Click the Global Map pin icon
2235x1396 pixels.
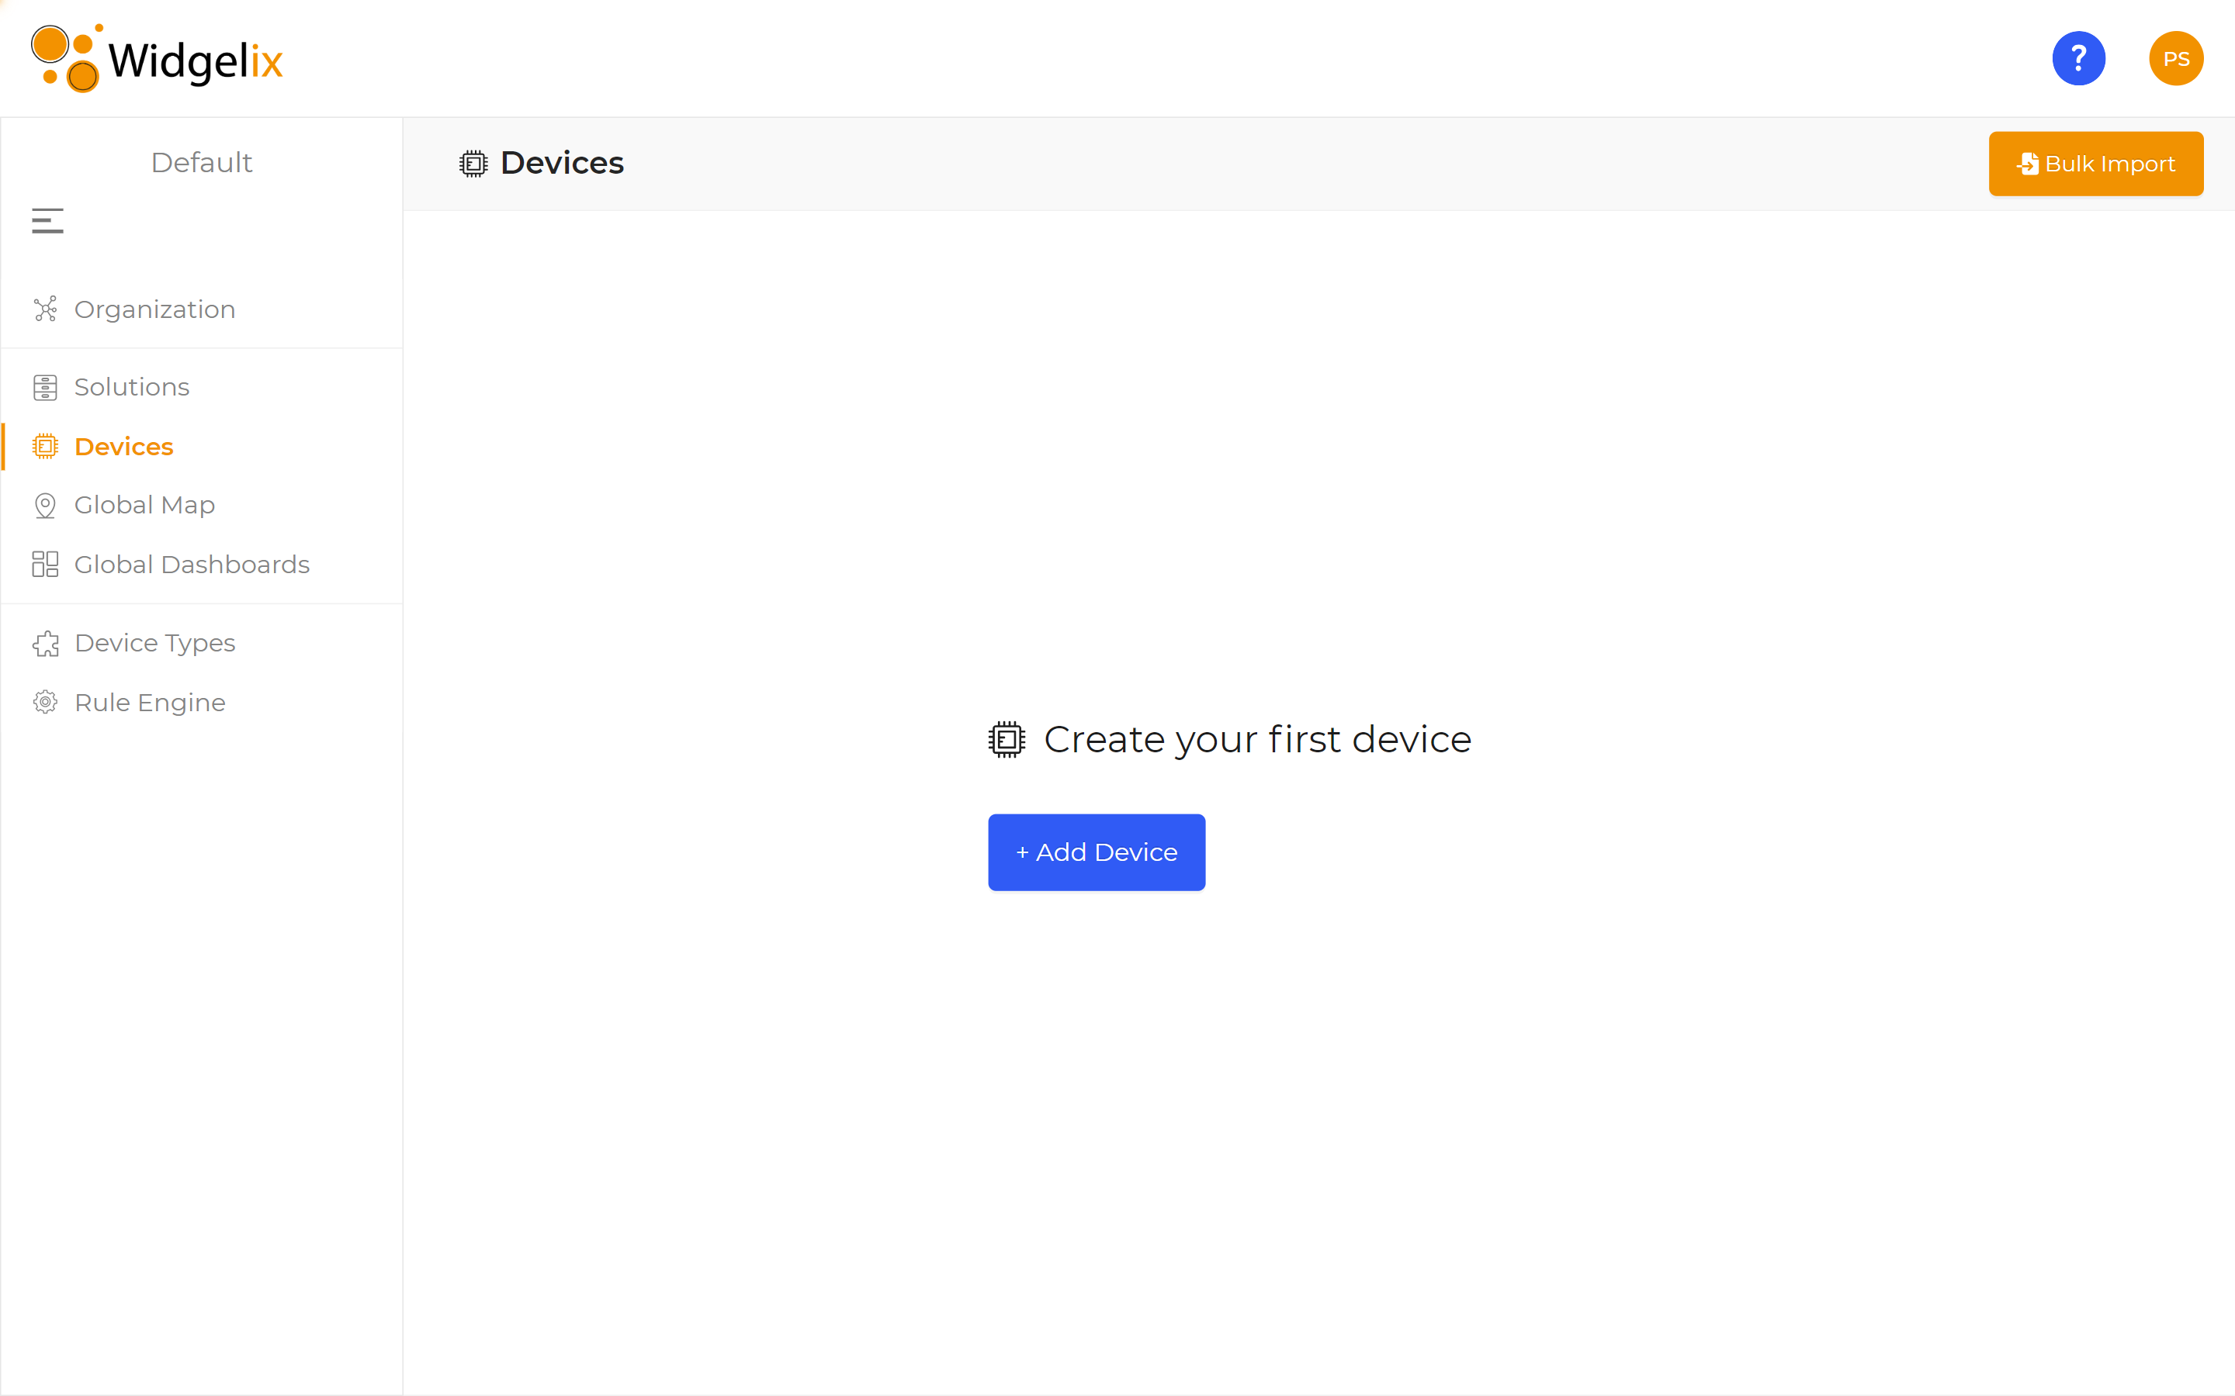tap(45, 506)
